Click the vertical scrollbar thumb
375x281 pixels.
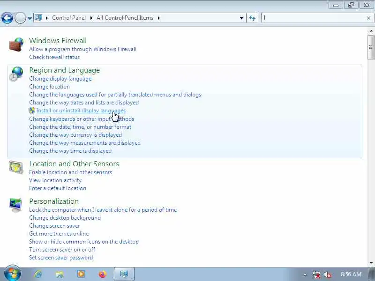371,47
